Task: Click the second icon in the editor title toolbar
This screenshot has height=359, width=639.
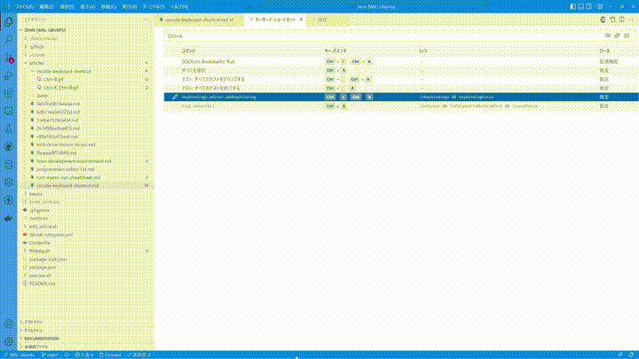Action: click(612, 20)
